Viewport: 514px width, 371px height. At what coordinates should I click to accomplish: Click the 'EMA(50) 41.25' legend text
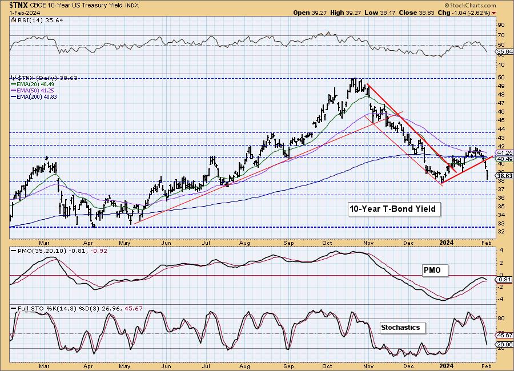coord(35,90)
